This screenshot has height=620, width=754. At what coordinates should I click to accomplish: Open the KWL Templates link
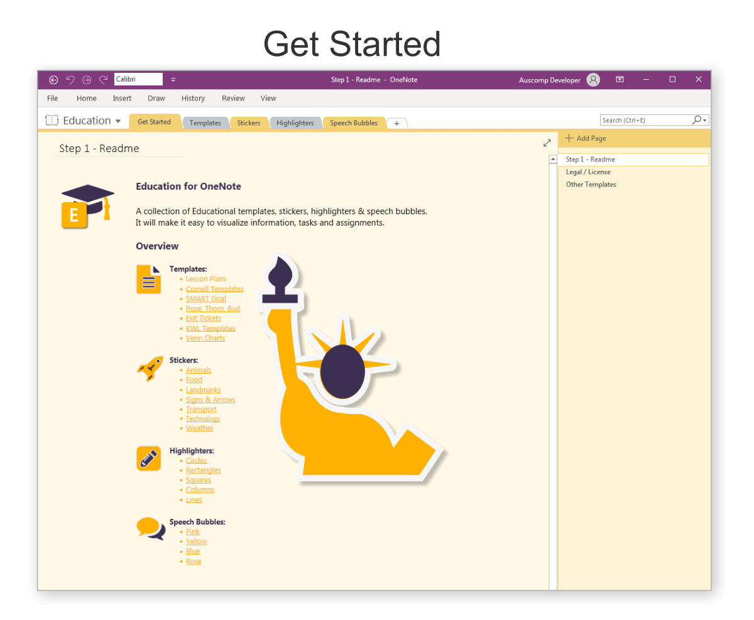point(210,329)
